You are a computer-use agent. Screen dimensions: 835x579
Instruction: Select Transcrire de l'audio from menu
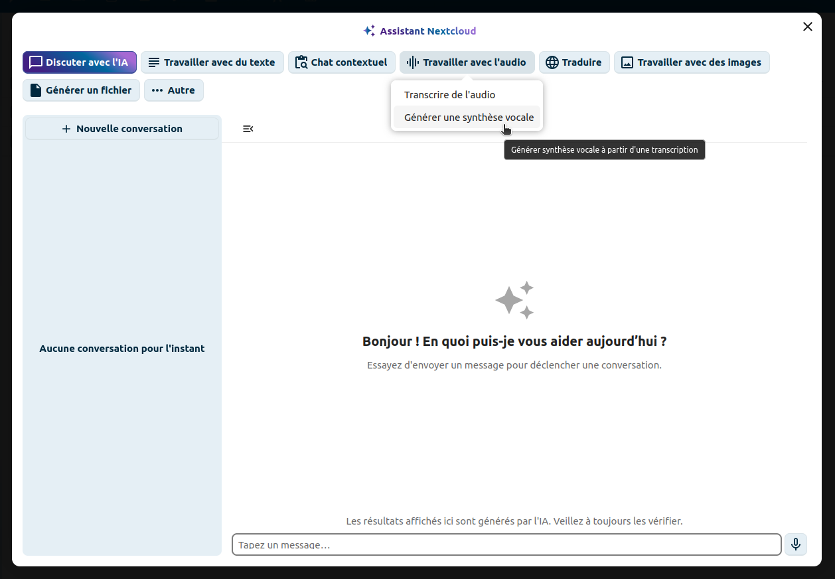[x=449, y=95]
